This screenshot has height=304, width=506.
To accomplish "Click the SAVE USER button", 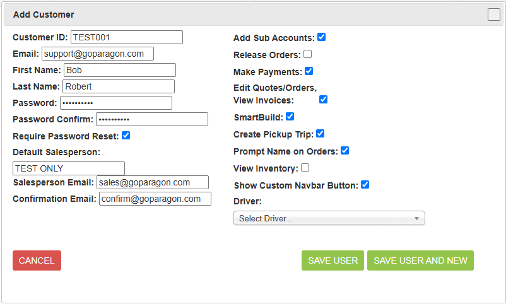I will pos(332,260).
